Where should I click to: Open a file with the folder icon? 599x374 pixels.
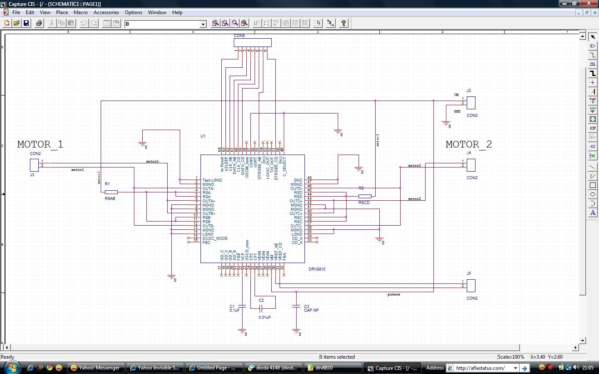click(x=17, y=23)
